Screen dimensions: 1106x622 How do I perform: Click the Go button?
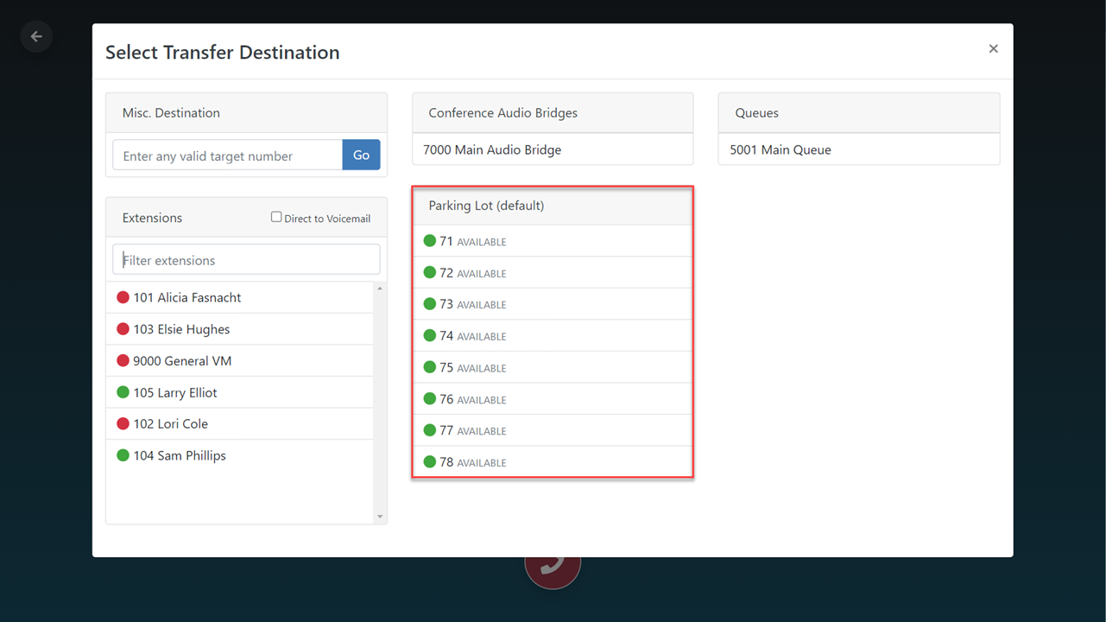click(x=361, y=155)
